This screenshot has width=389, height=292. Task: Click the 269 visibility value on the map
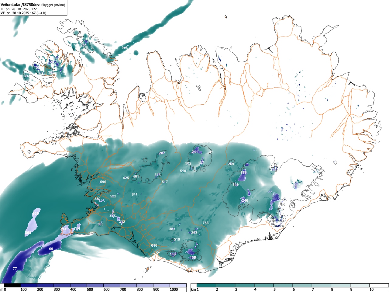click(x=231, y=164)
